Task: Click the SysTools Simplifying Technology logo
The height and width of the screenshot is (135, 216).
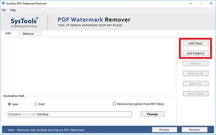Action: 24,22
